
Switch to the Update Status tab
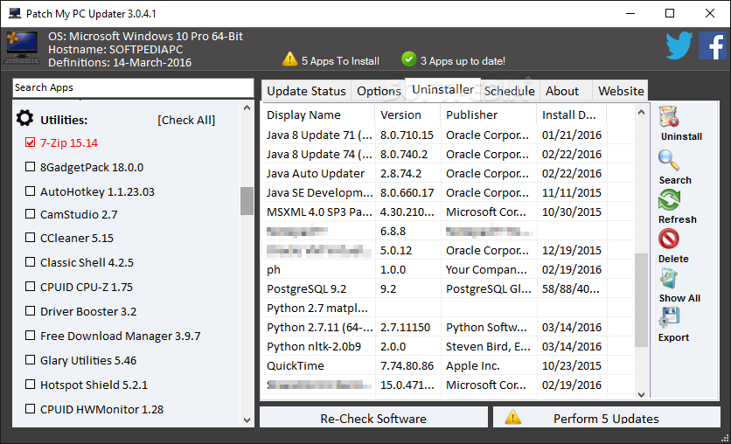(x=306, y=91)
